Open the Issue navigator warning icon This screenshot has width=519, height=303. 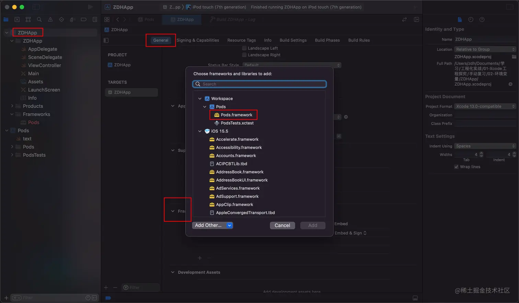coord(50,20)
